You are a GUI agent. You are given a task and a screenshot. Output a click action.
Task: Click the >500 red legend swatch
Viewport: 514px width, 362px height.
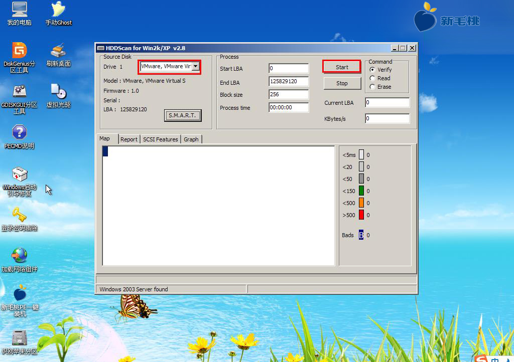pos(361,215)
